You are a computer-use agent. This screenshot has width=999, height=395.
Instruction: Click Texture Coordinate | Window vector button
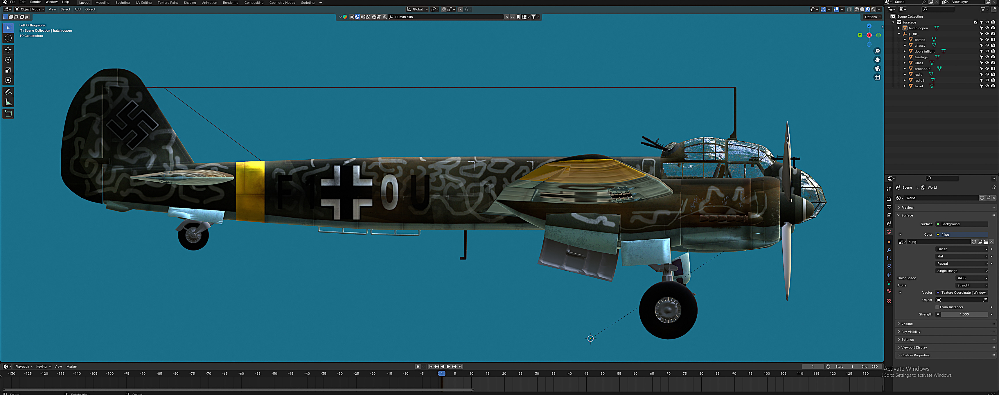tap(962, 293)
